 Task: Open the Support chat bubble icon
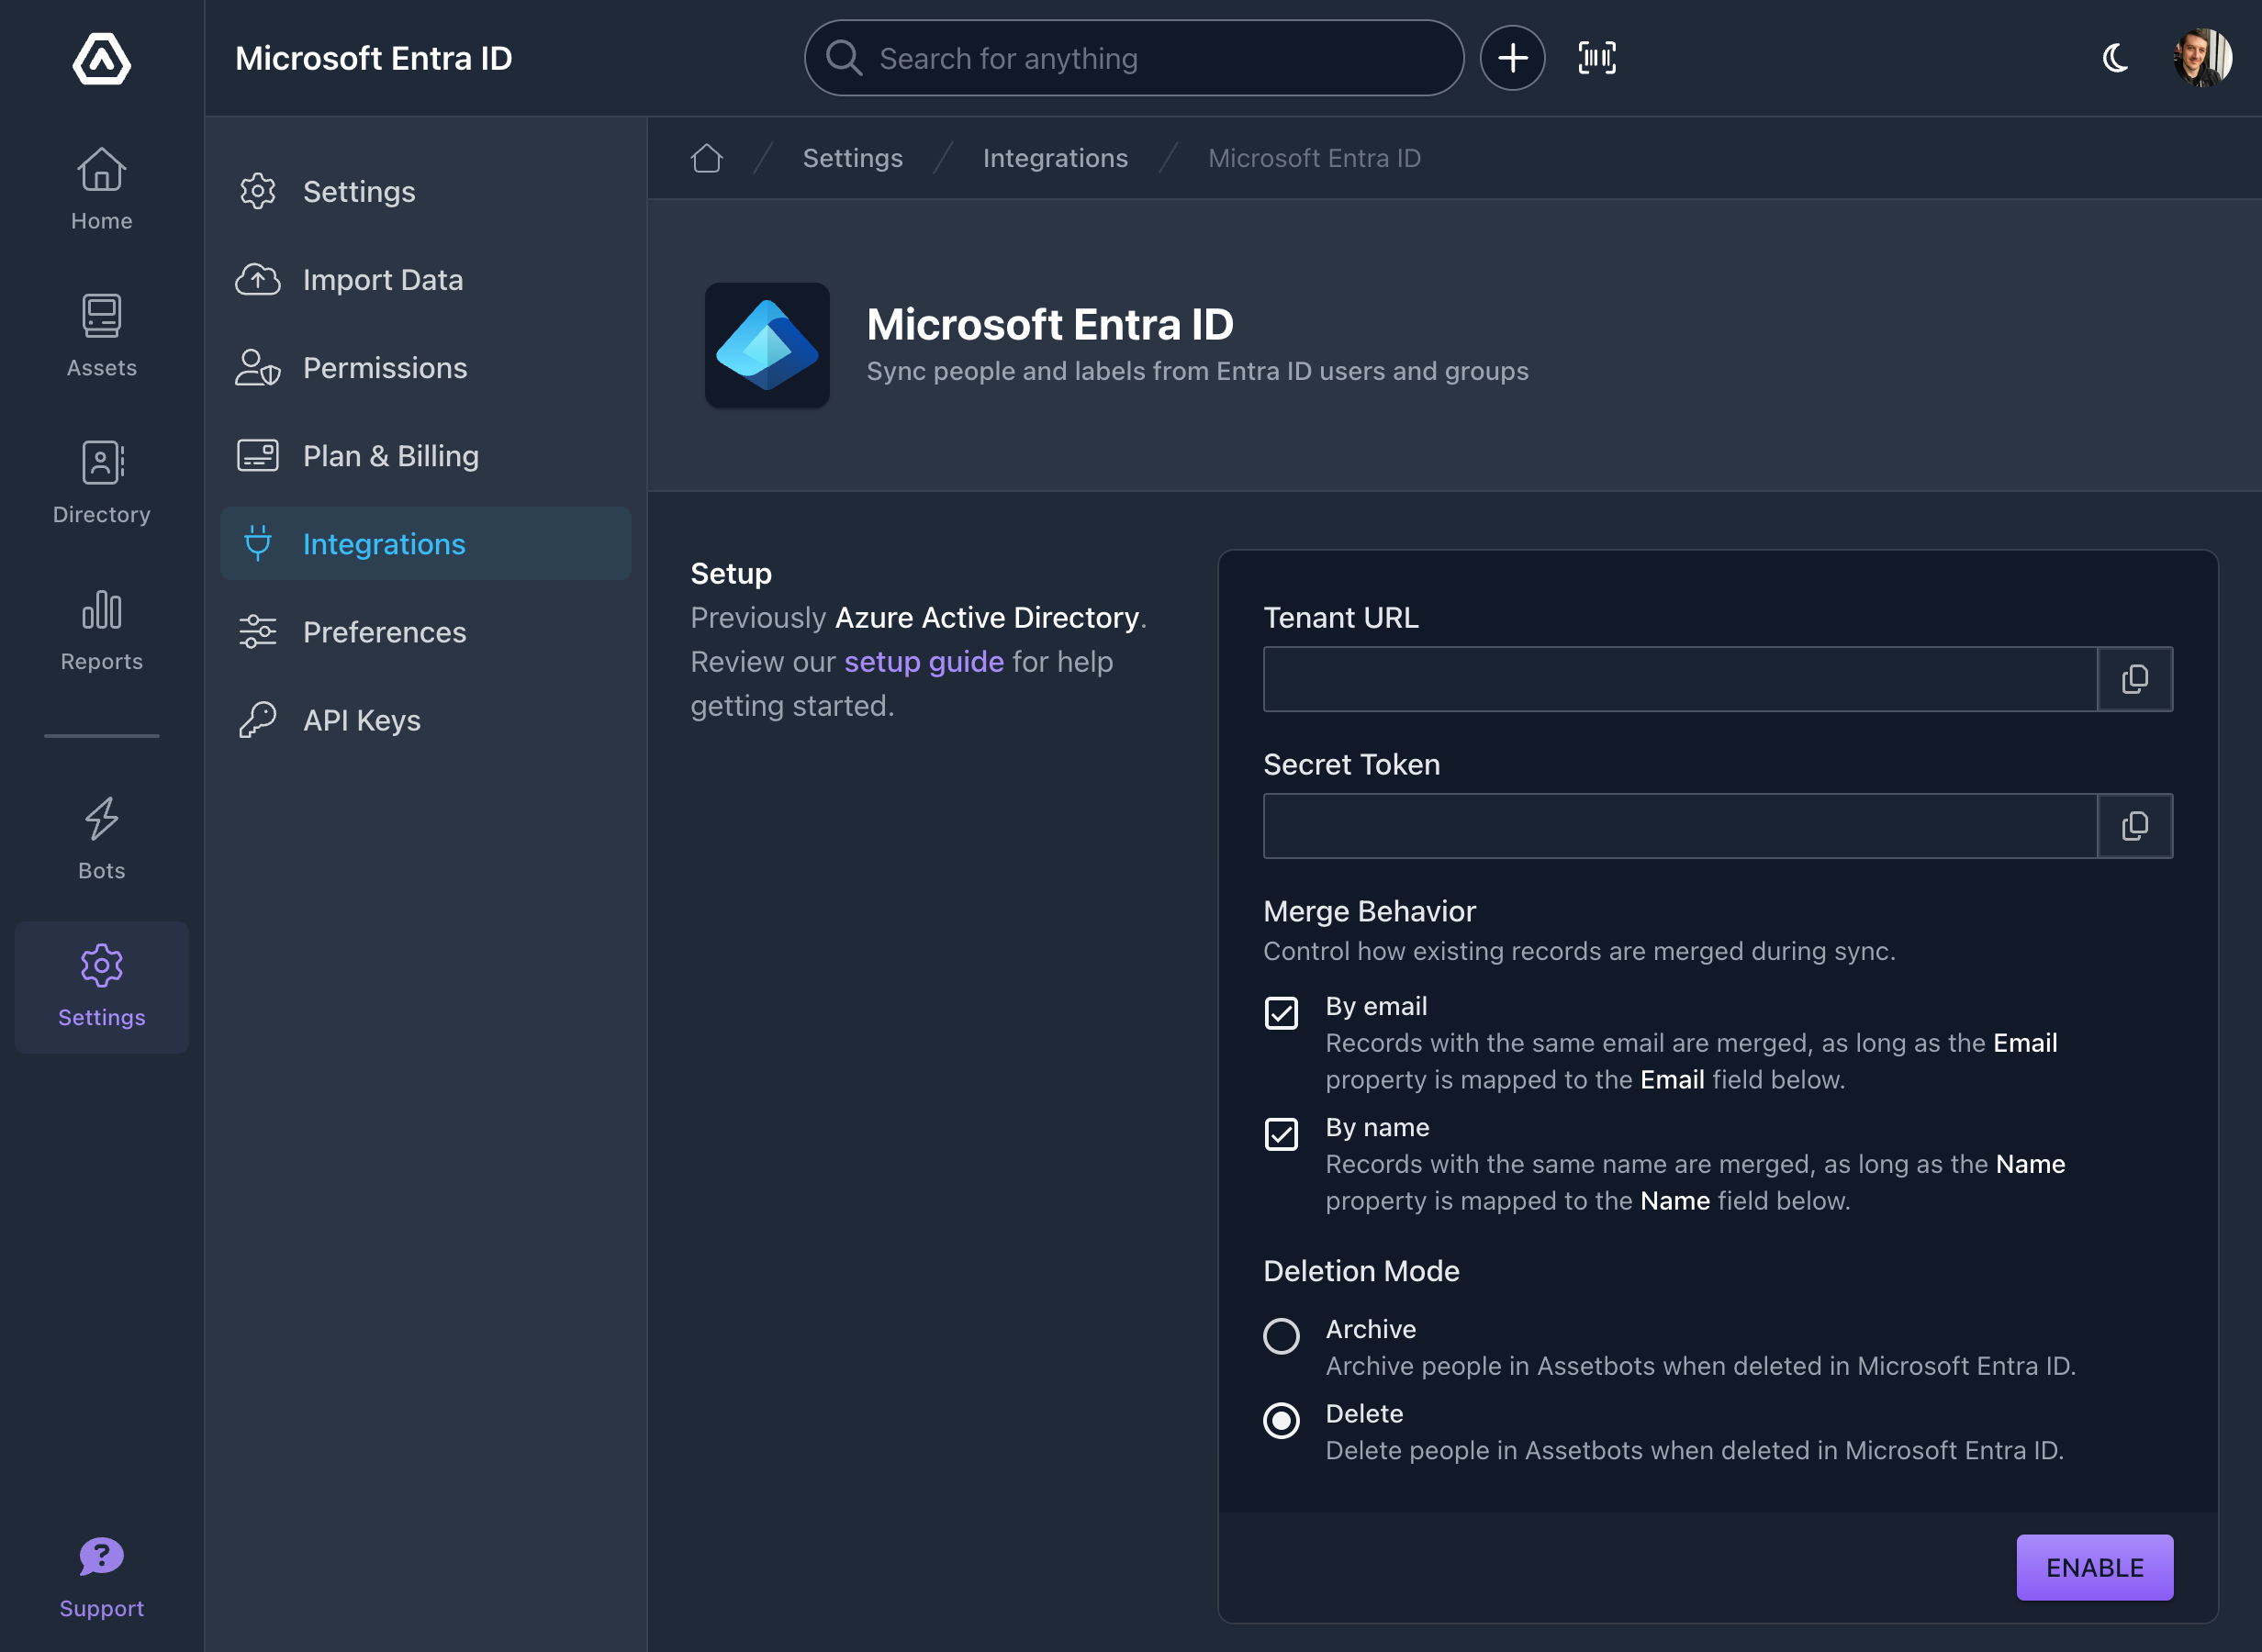coord(101,1557)
